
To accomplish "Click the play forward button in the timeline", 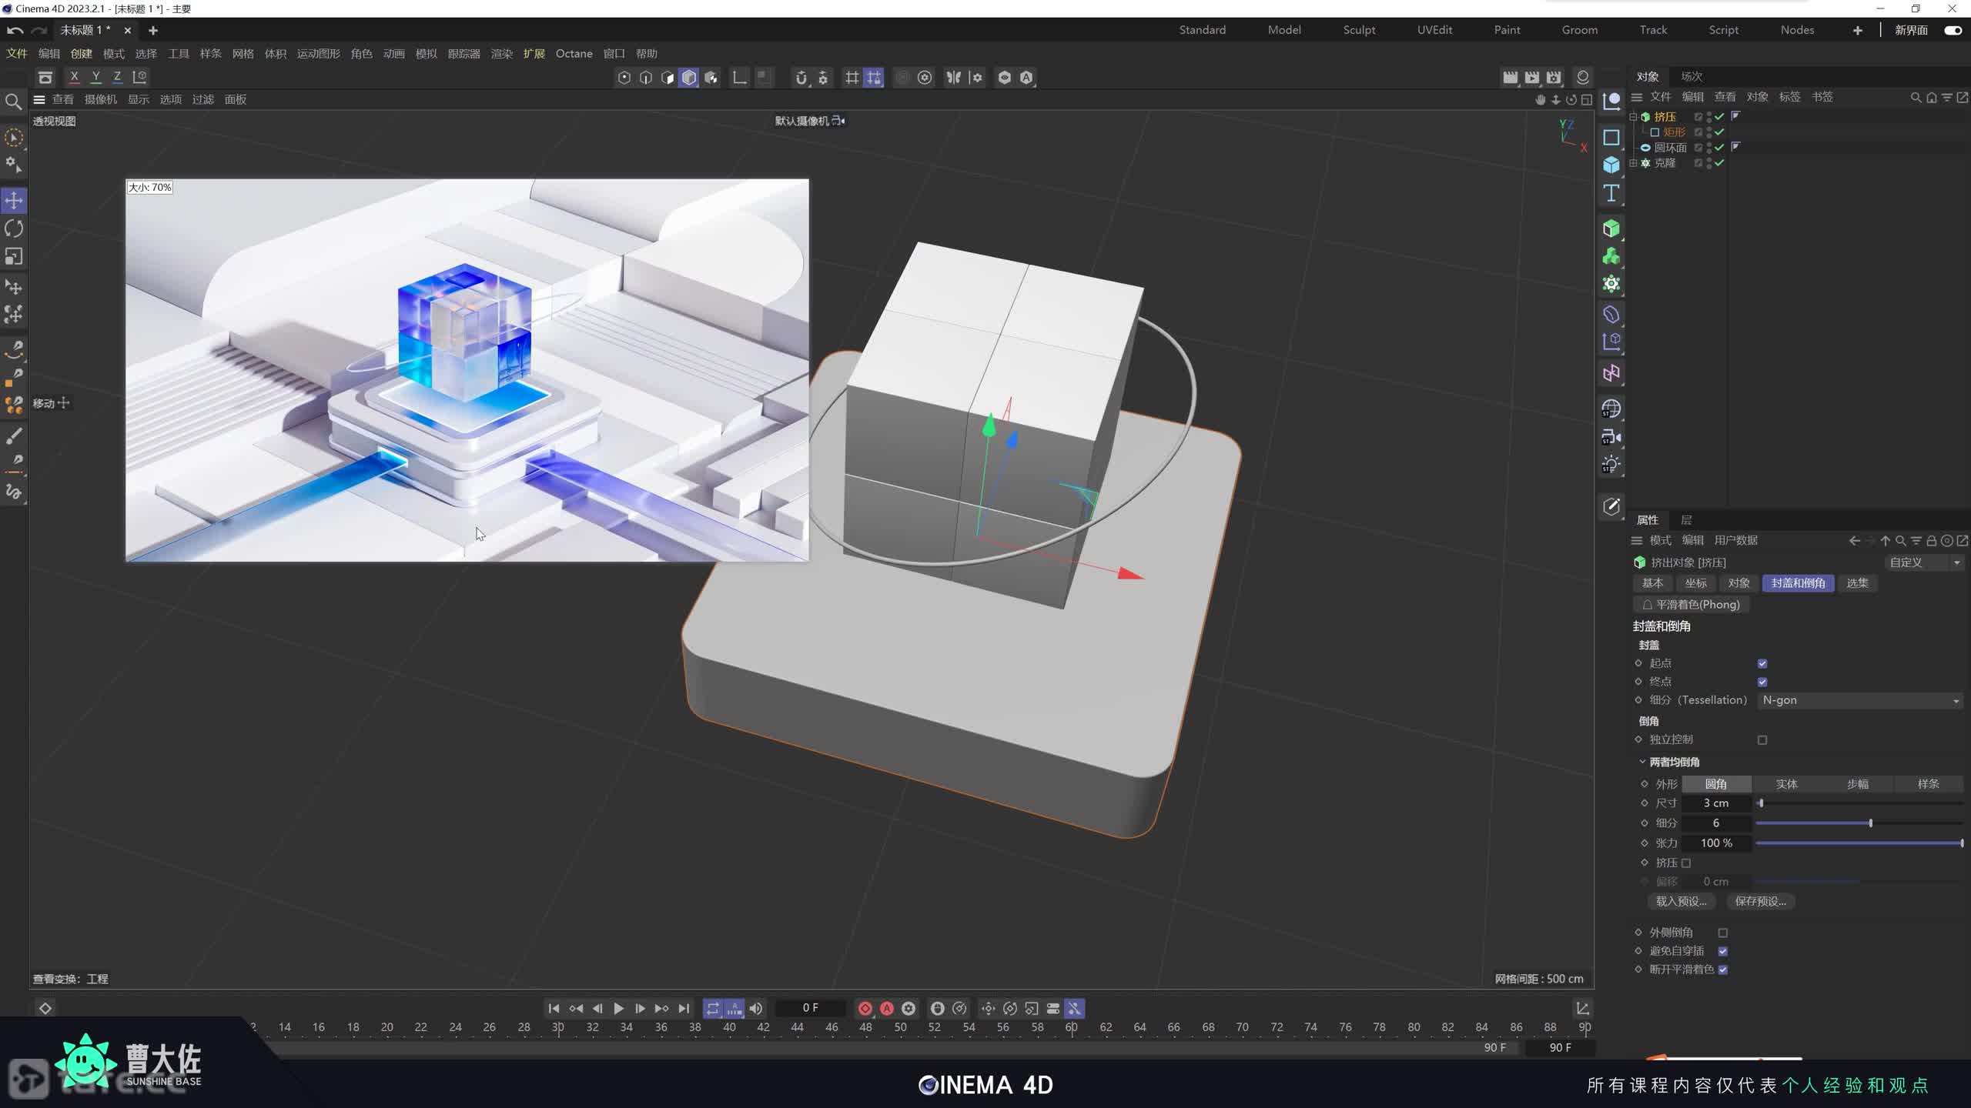I will 618,1008.
